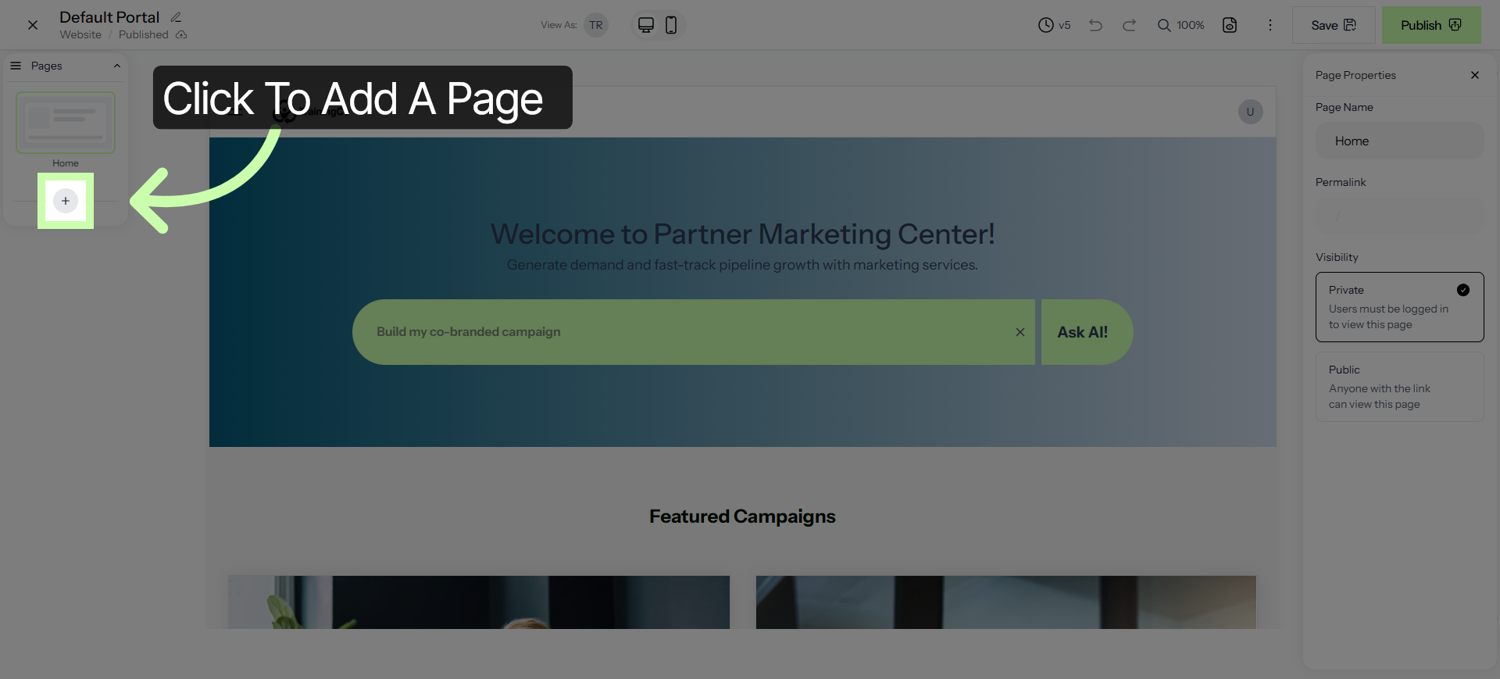Click the Permalink input field
The image size is (1500, 679).
tap(1400, 216)
